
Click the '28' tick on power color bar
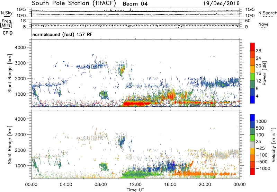point(258,51)
